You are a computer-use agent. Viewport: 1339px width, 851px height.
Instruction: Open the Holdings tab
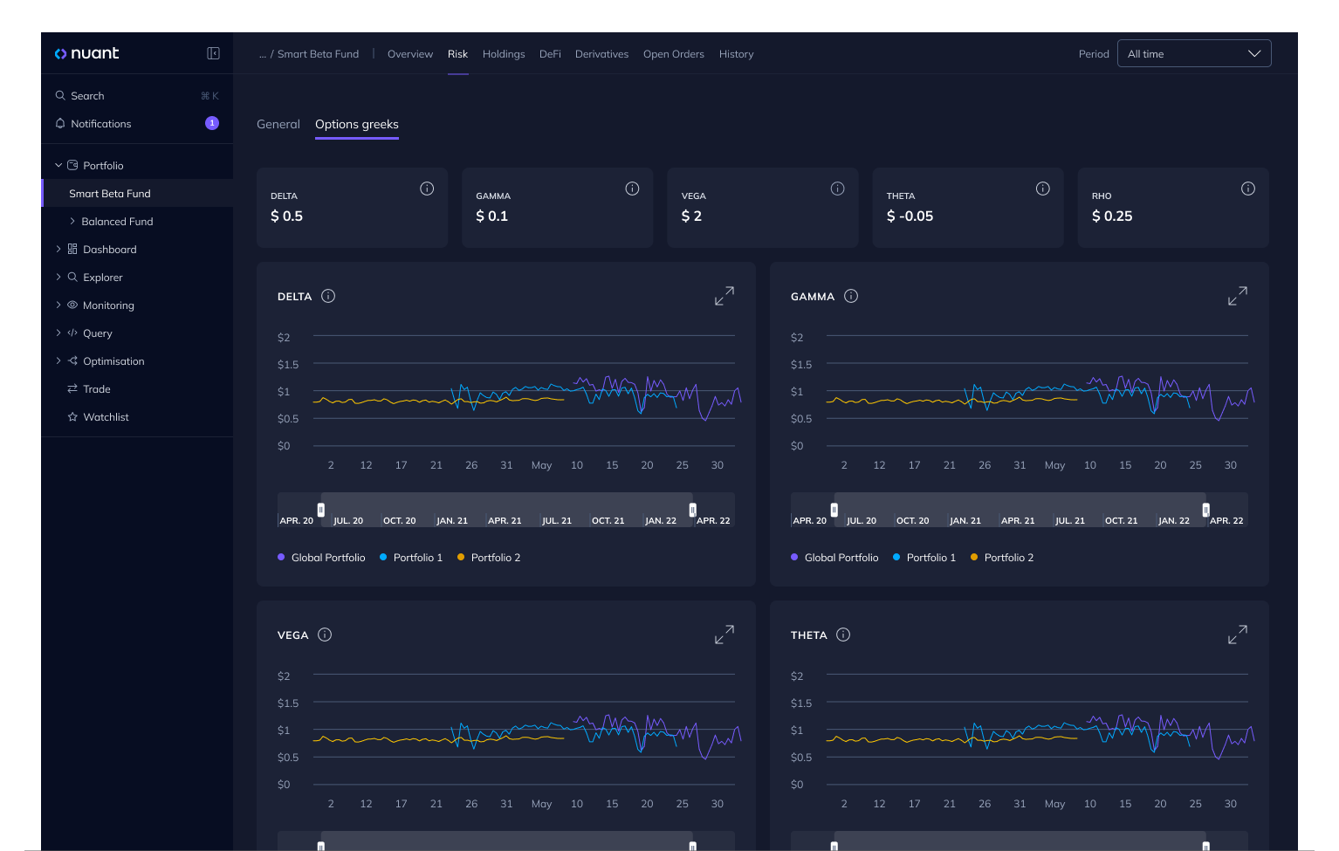[504, 54]
